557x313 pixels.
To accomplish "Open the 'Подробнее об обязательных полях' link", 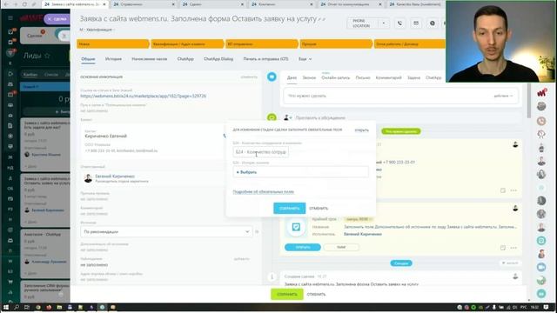I will tap(263, 191).
